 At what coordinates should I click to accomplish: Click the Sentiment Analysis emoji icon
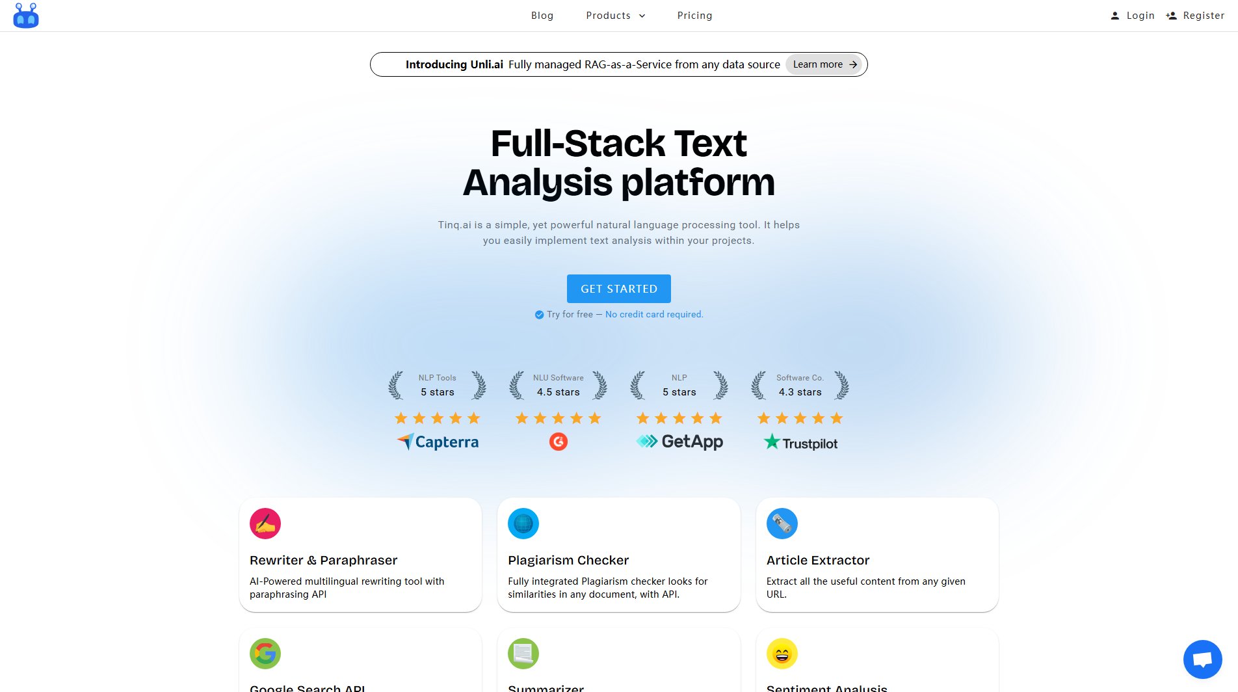click(x=782, y=653)
